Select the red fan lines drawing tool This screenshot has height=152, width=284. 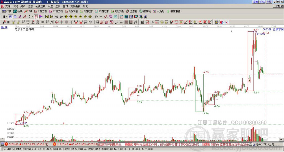point(102,22)
